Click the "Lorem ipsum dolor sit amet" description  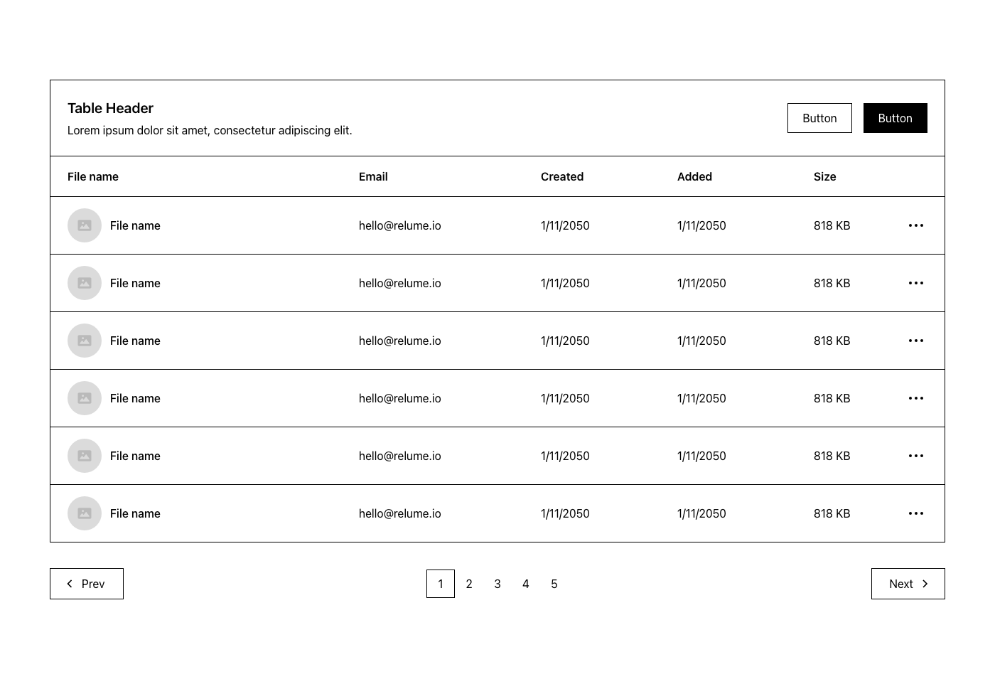click(210, 130)
